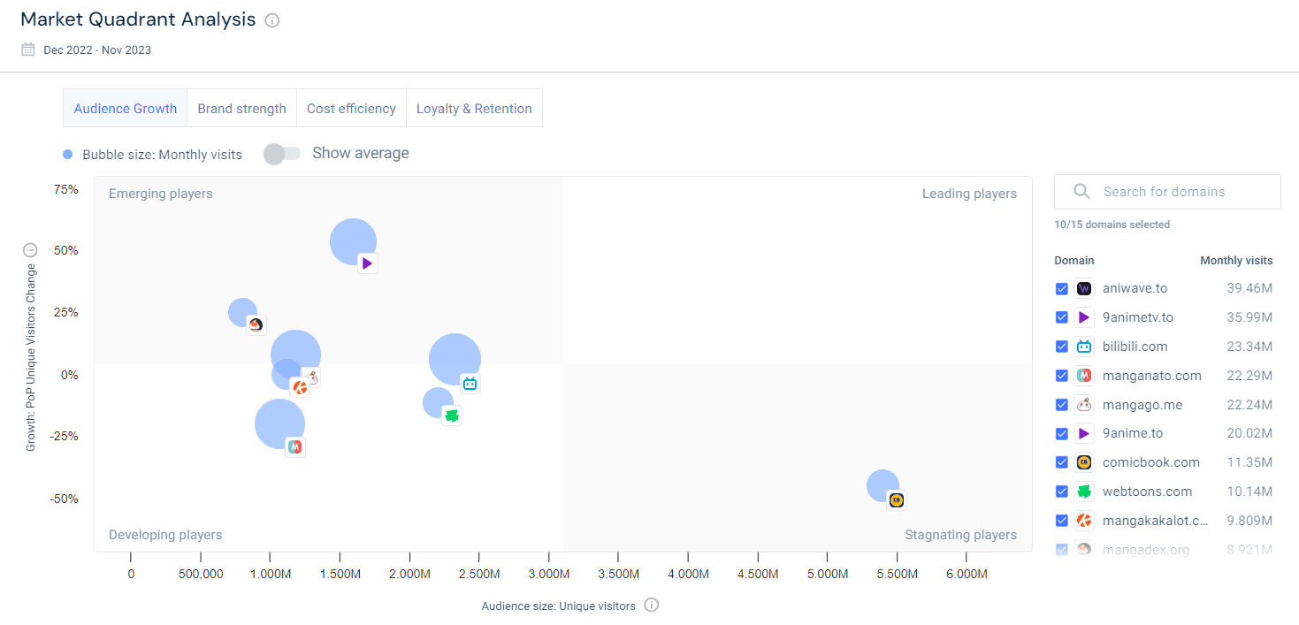
Task: Click the Domain column header
Action: 1074,261
